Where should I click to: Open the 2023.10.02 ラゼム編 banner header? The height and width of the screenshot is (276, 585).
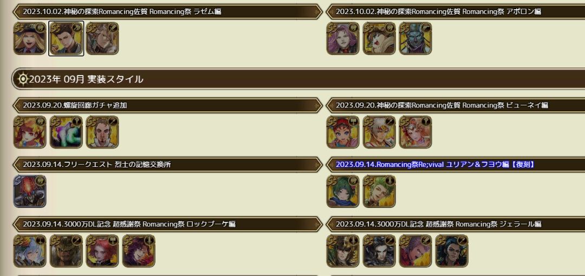pyautogui.click(x=167, y=11)
